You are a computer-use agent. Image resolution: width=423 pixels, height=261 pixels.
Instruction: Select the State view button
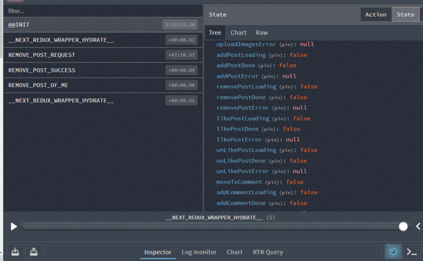[x=405, y=15]
